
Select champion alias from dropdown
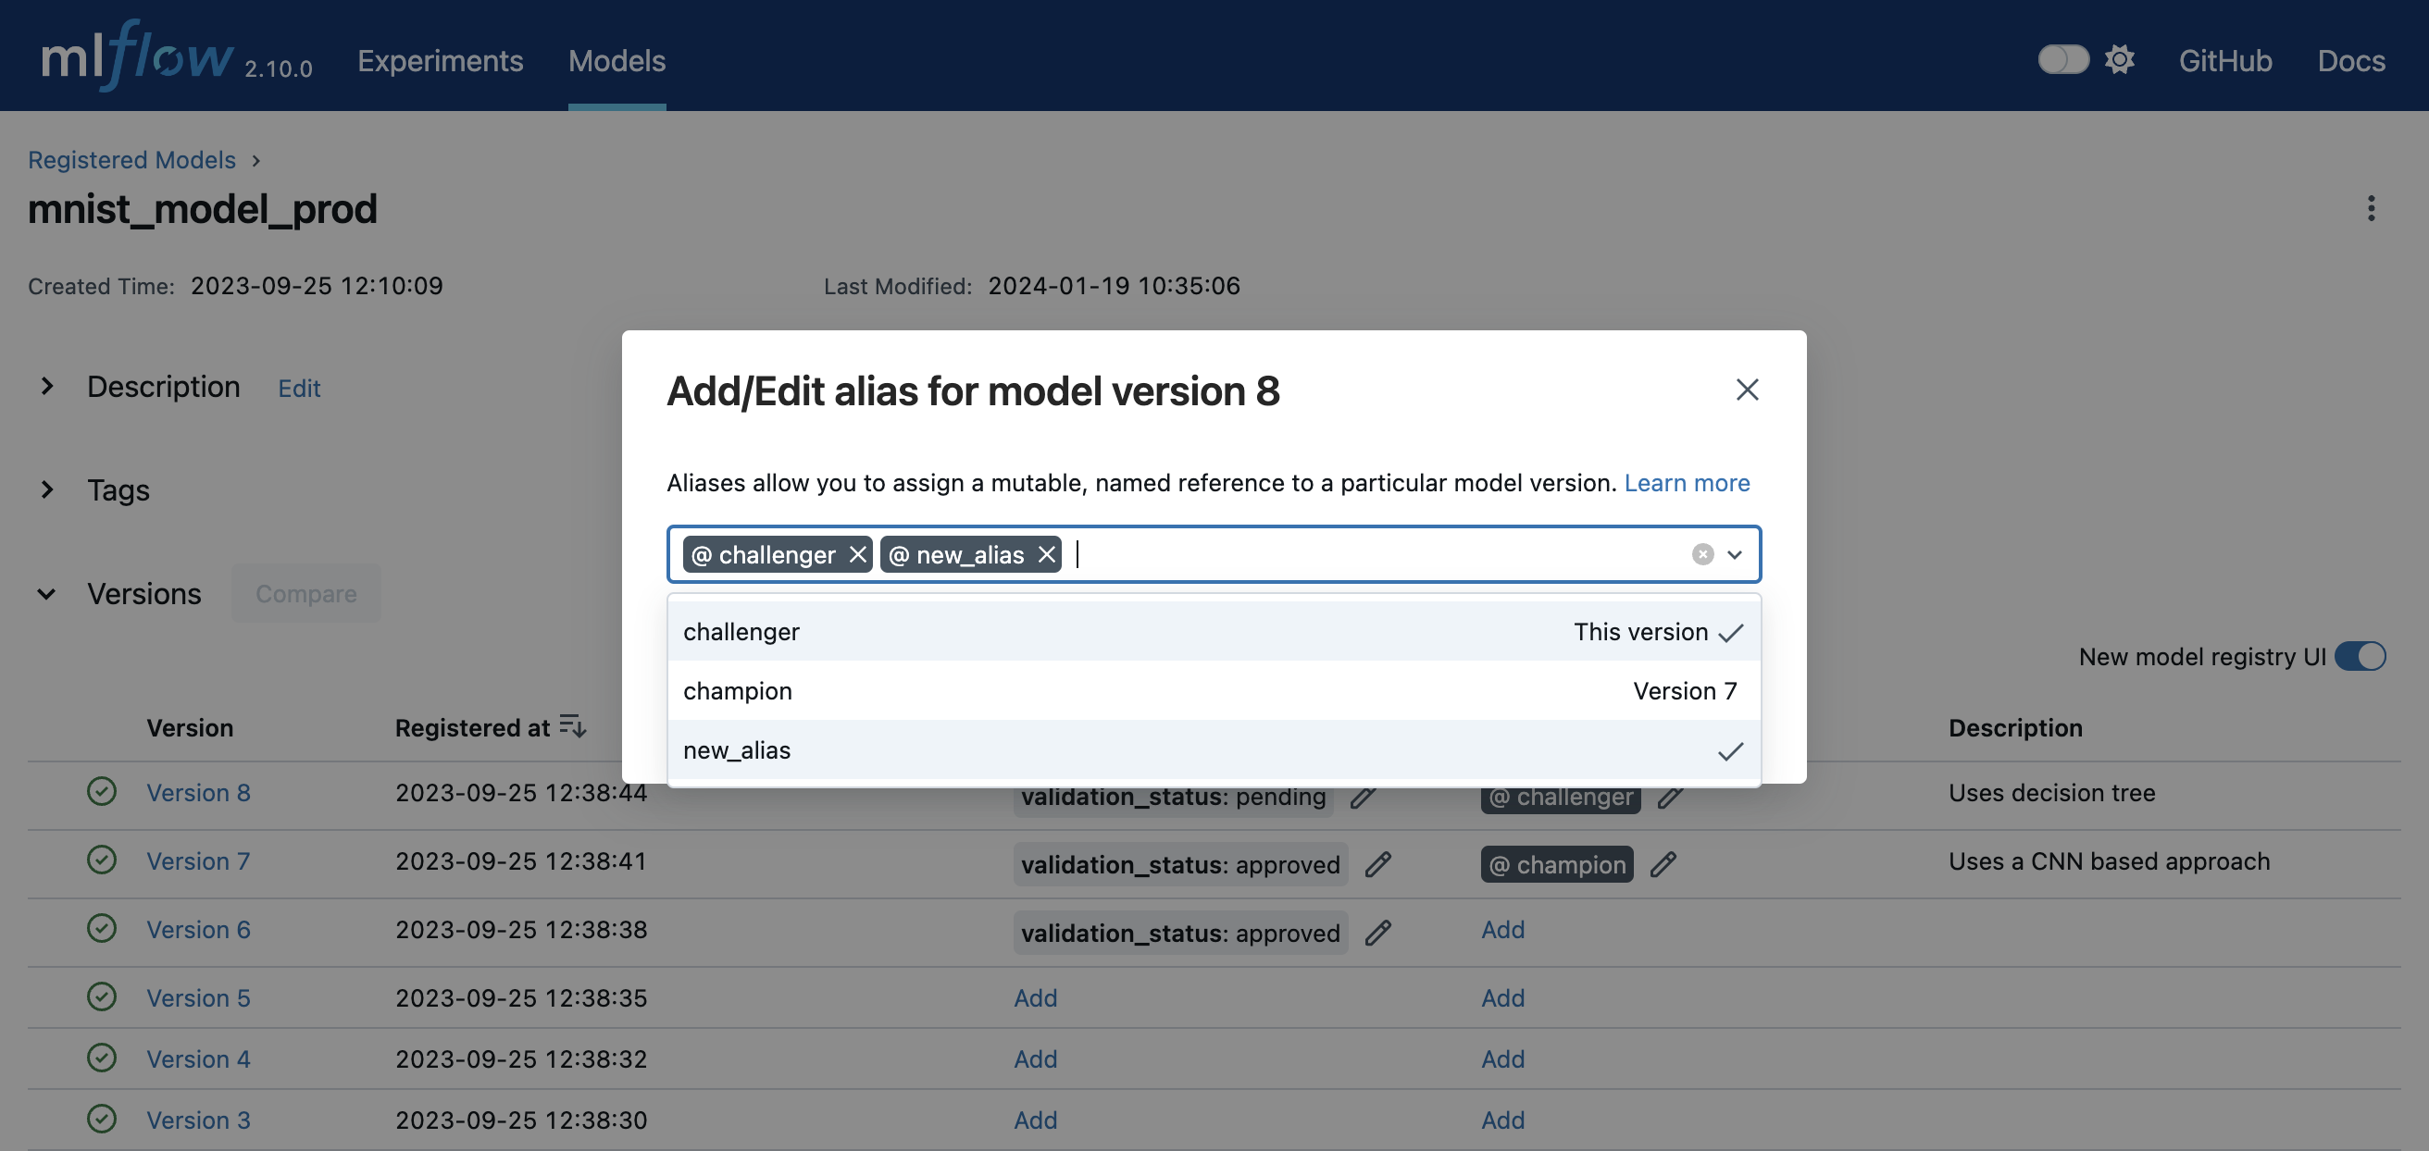(x=1213, y=689)
